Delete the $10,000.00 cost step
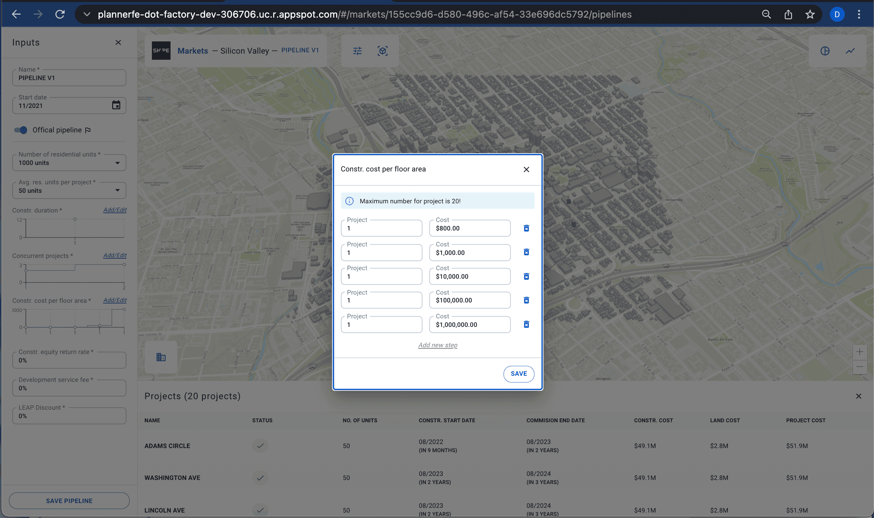Viewport: 874px width, 518px height. (x=526, y=276)
